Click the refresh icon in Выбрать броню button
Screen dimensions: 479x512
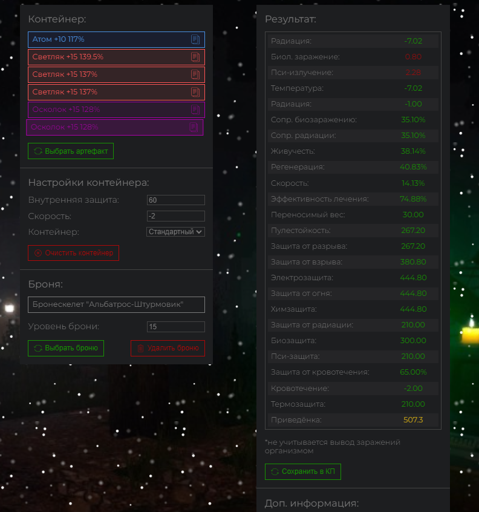[38, 348]
